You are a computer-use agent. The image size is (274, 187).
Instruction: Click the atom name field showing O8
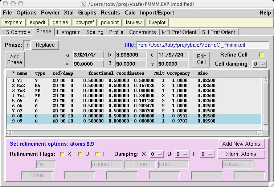coord(46,165)
